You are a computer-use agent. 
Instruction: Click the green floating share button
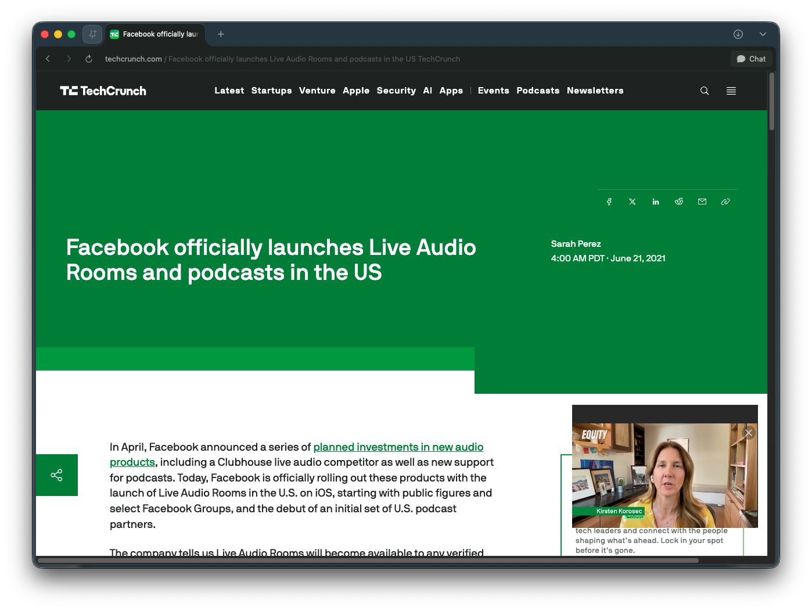57,475
